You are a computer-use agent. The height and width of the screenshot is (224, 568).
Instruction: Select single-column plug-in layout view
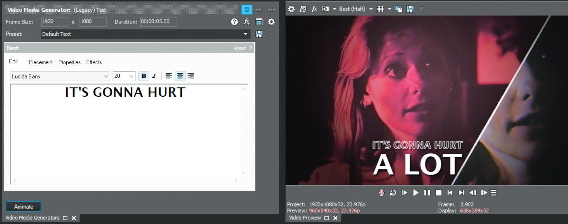(x=247, y=9)
